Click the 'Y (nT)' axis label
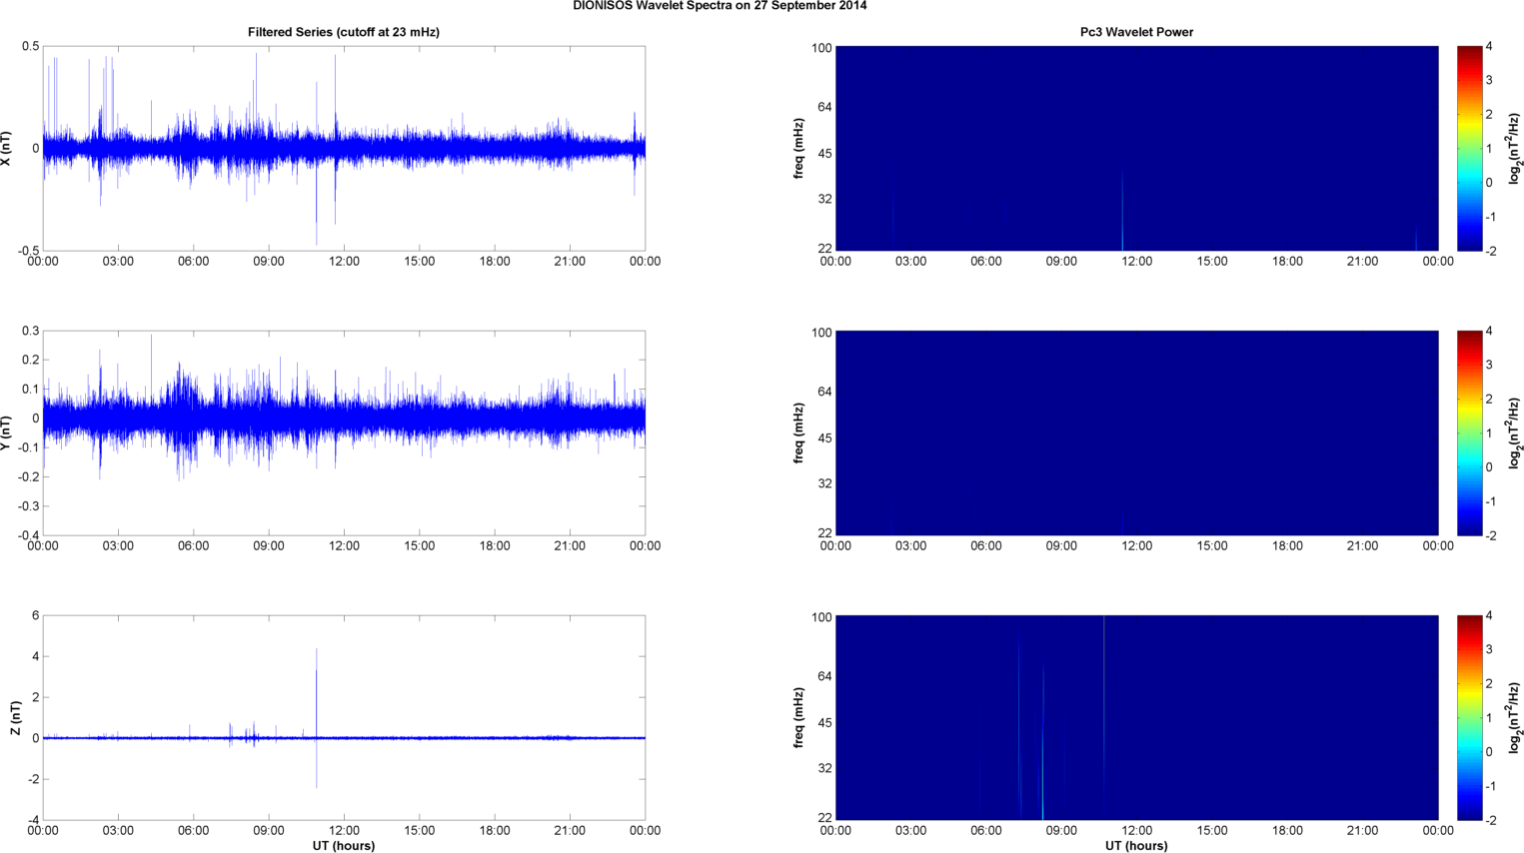This screenshot has width=1524, height=853. tap(7, 432)
